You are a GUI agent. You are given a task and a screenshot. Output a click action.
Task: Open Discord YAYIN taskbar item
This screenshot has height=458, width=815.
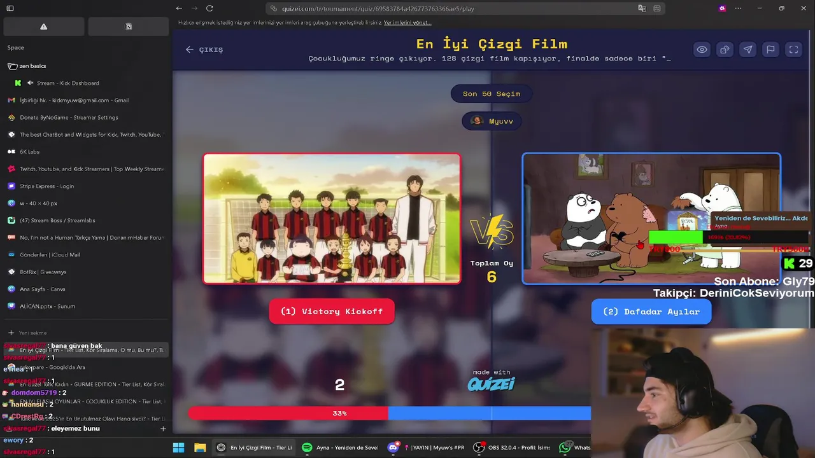tap(427, 448)
